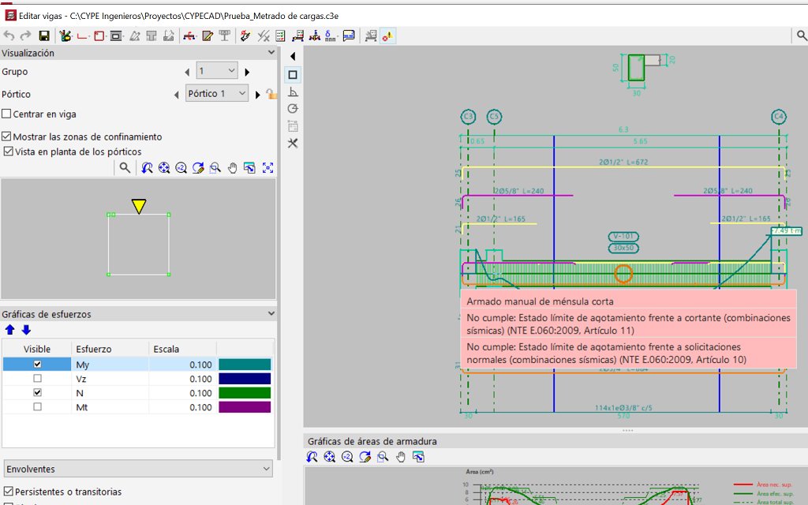The width and height of the screenshot is (808, 505).
Task: Uncheck Mostrar las zonas de confinamiento
Action: (6, 137)
